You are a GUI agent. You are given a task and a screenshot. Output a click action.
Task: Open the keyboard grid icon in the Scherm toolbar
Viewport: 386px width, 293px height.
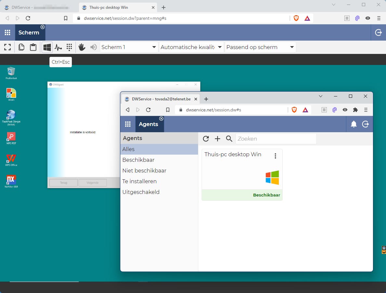tap(69, 47)
